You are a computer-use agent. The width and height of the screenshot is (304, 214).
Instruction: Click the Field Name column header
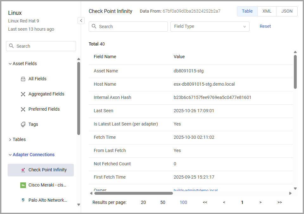click(105, 57)
